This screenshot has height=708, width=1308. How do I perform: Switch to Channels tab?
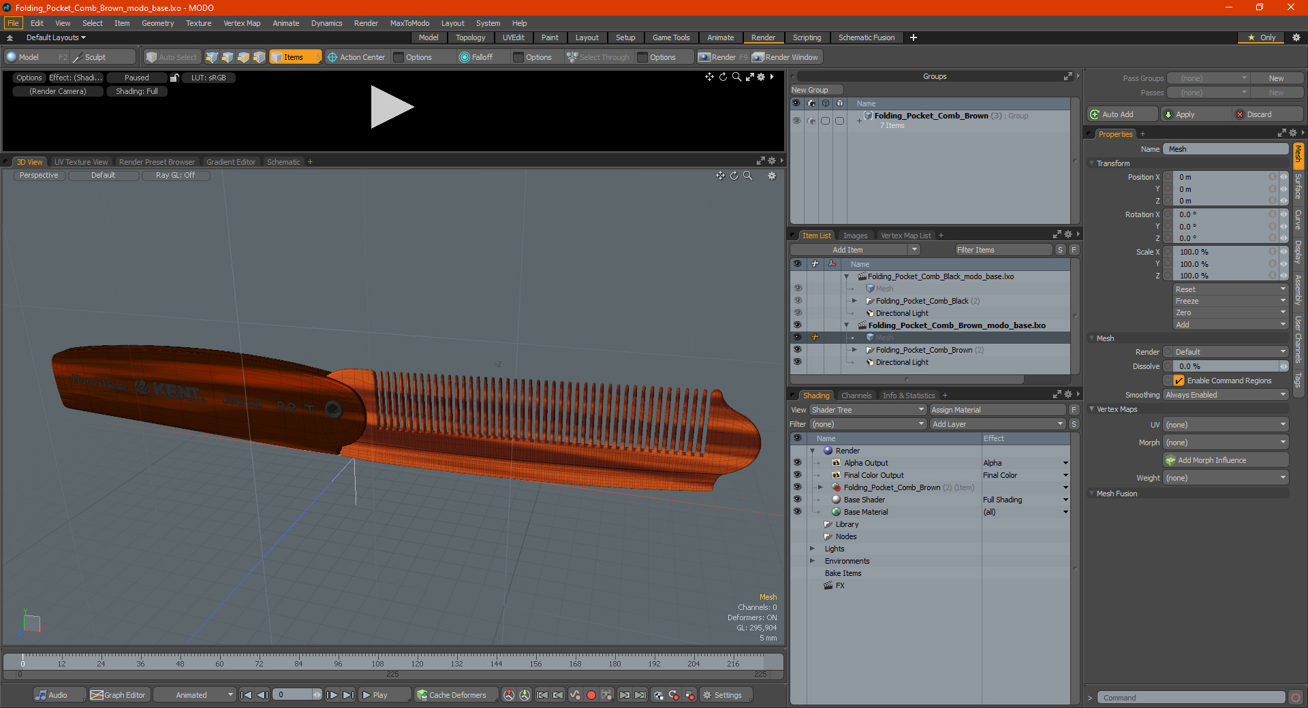click(856, 396)
